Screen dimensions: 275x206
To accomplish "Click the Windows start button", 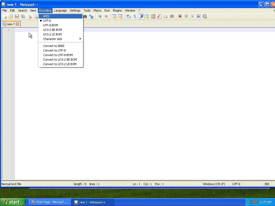I will tap(12, 202).
